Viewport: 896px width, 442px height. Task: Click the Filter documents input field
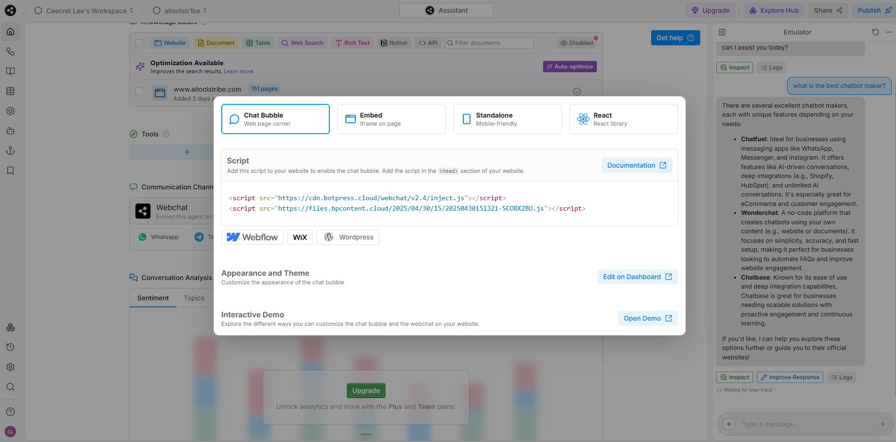point(489,42)
